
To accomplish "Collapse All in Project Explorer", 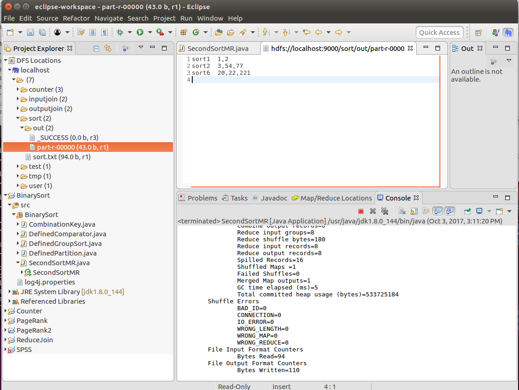I will [96, 48].
